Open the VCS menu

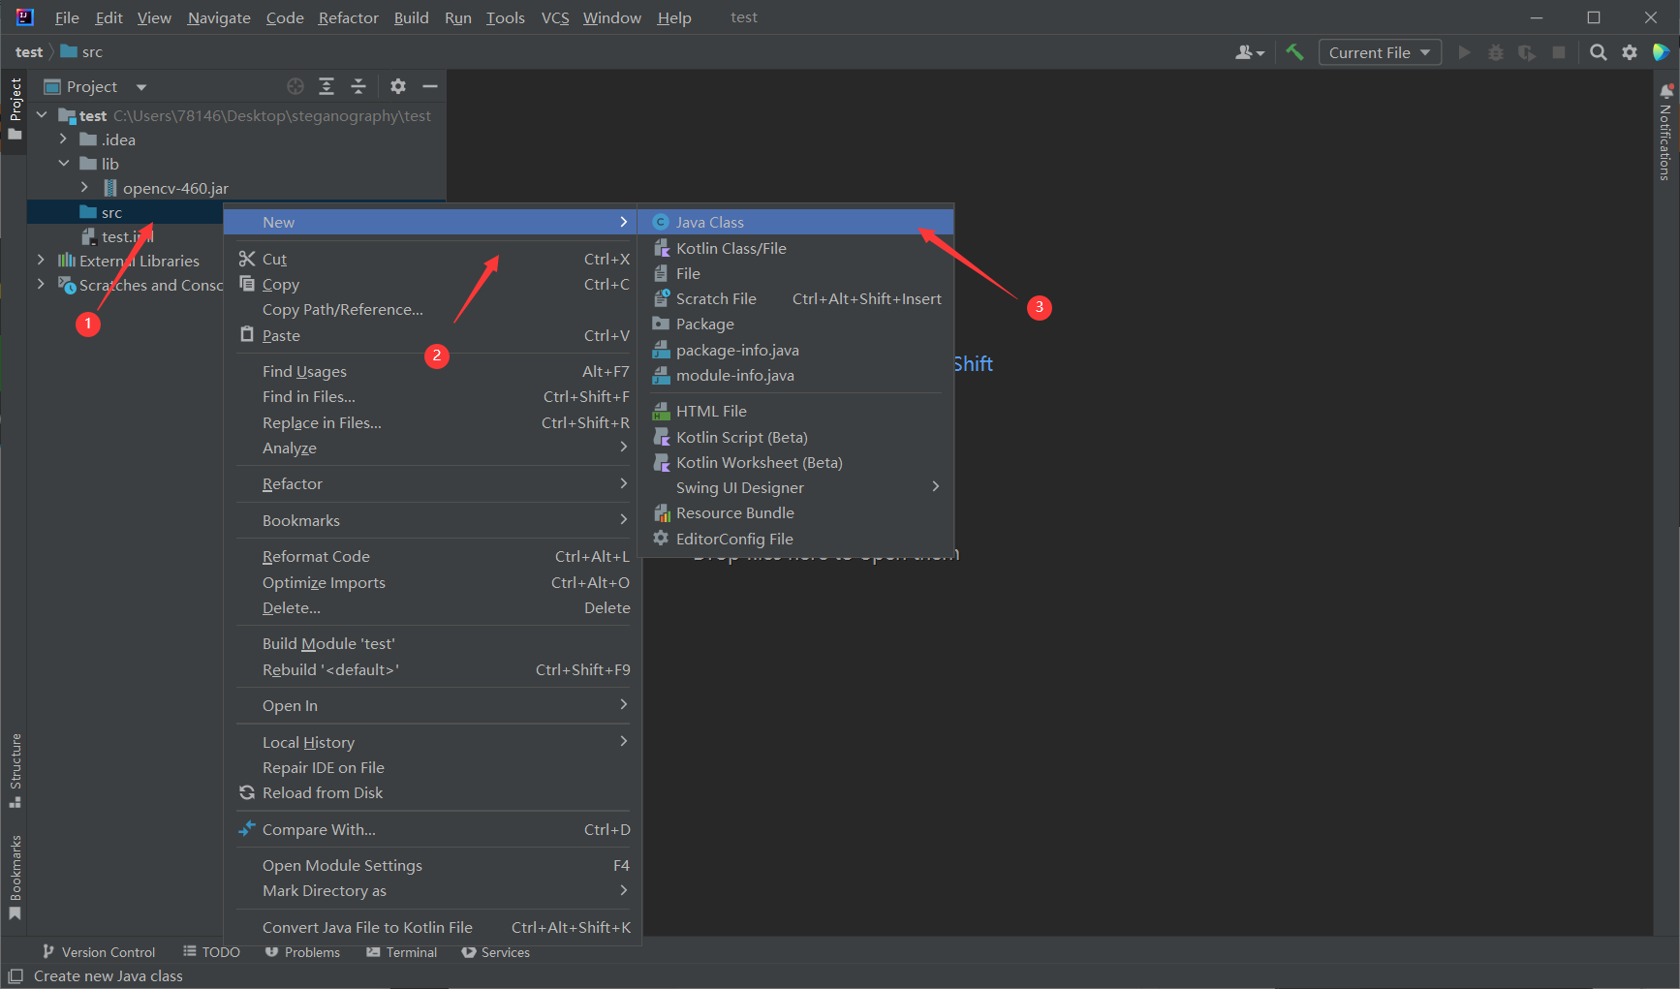point(555,17)
